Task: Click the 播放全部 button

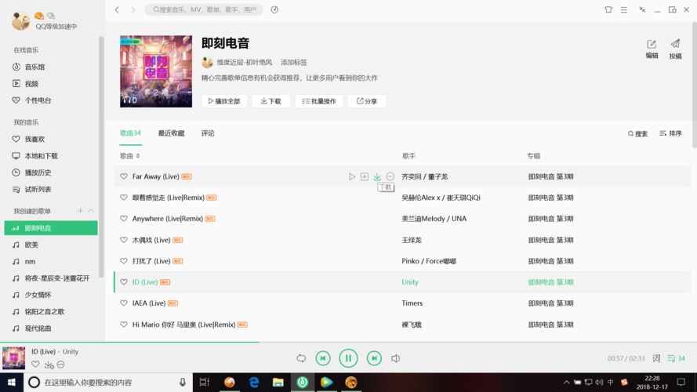Action: [x=224, y=101]
